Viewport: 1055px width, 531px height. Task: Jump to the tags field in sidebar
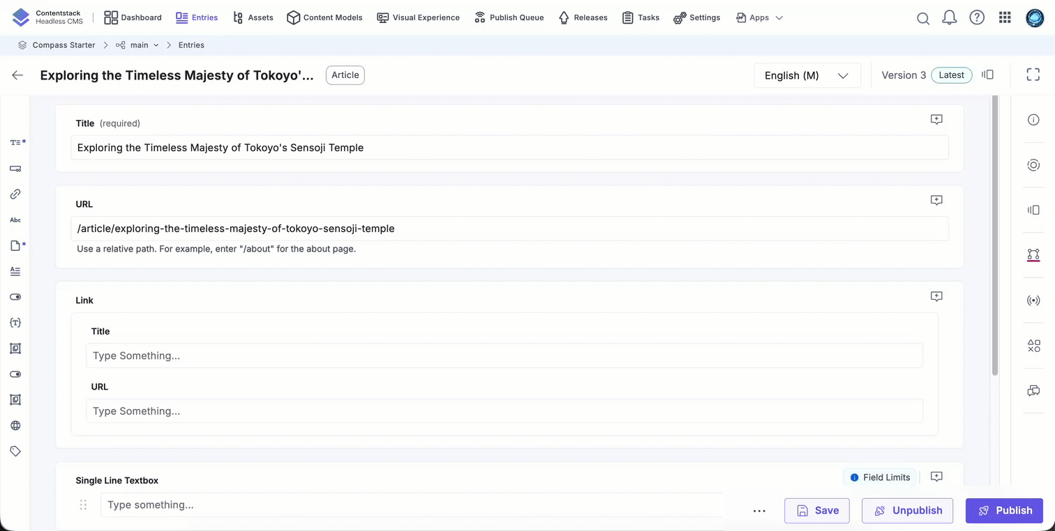15,452
